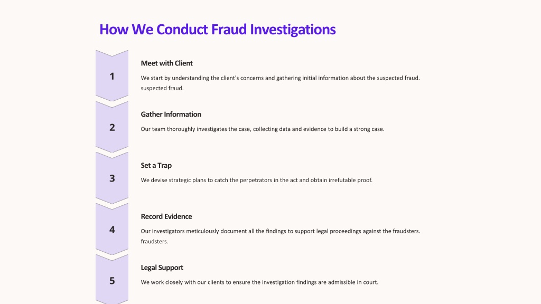Screen dimensions: 541x304
Task: Select the slide title about Fraud Investigations
Action: pos(217,30)
